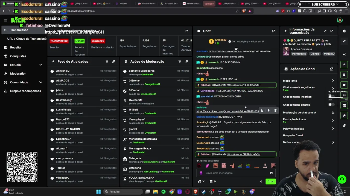
Task: Pop out Informações da transmissão panel
Action: (x=332, y=31)
